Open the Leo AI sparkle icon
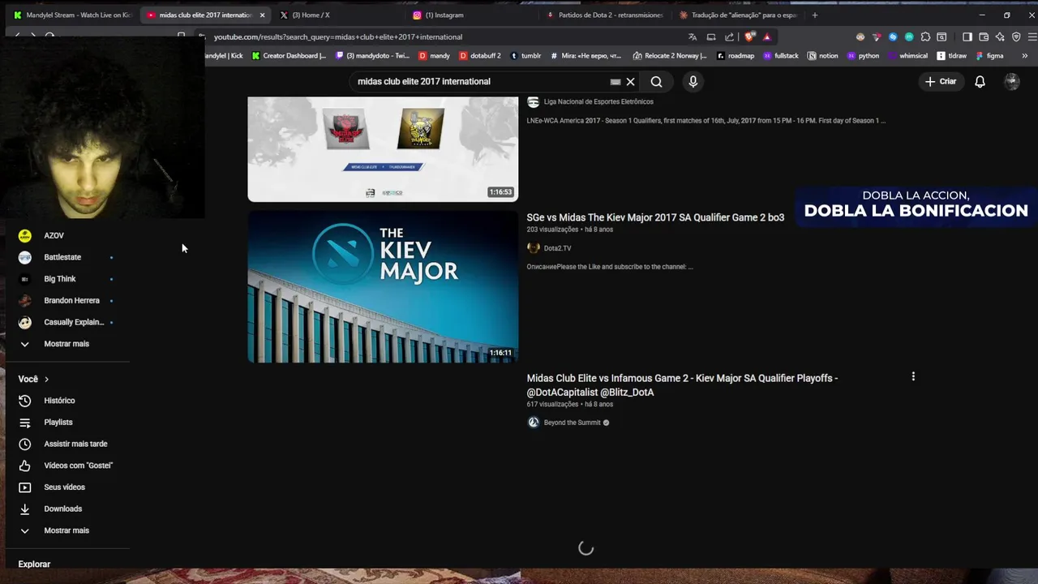Image resolution: width=1038 pixels, height=584 pixels. pyautogui.click(x=1000, y=36)
